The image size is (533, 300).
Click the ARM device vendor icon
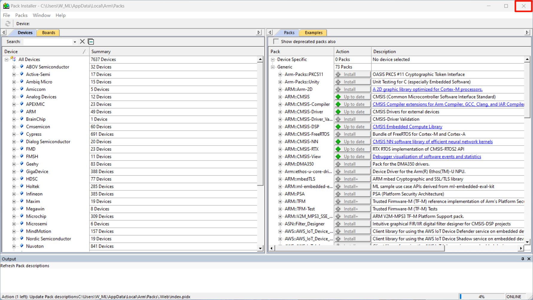(22, 111)
